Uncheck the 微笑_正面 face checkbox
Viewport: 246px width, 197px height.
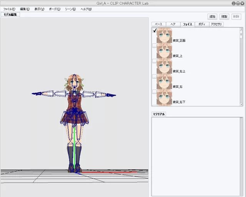tap(155, 30)
